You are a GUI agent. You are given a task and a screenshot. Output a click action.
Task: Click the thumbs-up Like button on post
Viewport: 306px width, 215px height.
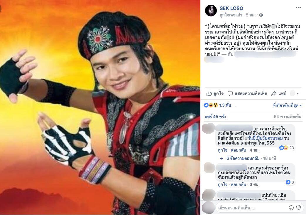(215, 93)
